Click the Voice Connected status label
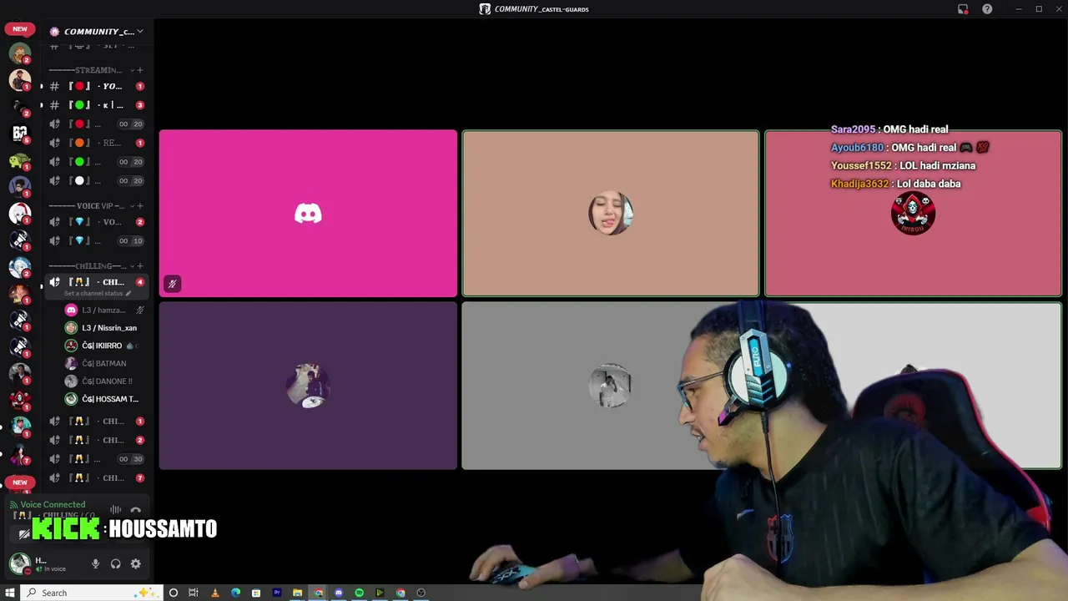 53,505
